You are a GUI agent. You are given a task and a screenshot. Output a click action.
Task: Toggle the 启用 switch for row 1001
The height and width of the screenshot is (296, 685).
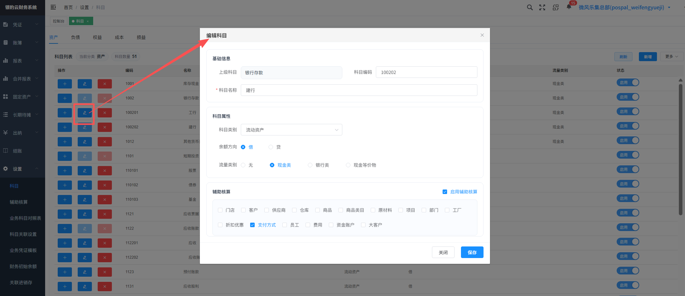click(628, 83)
